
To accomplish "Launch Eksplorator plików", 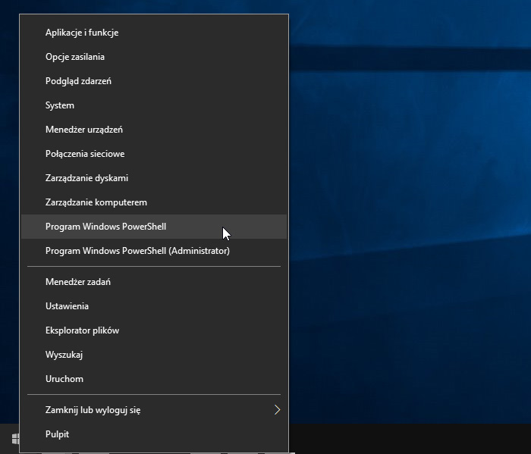I will [154, 330].
